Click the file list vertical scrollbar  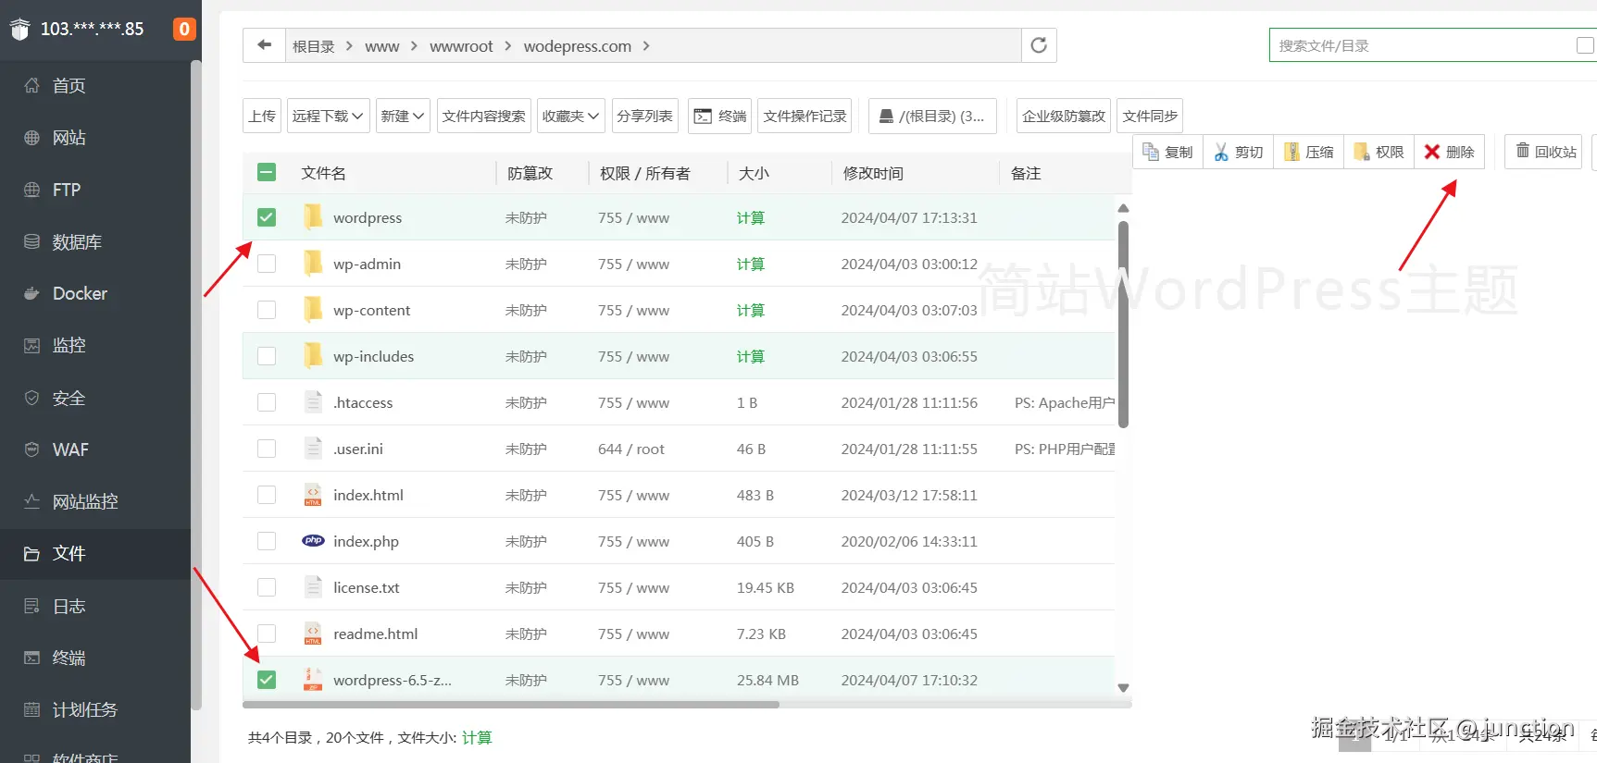(x=1124, y=324)
